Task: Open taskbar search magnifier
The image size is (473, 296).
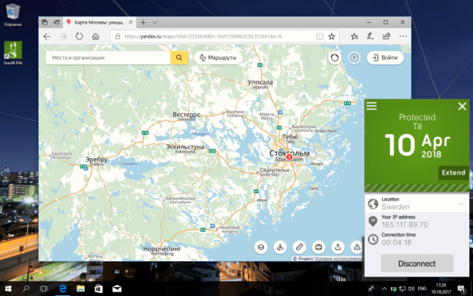Action: (27, 289)
